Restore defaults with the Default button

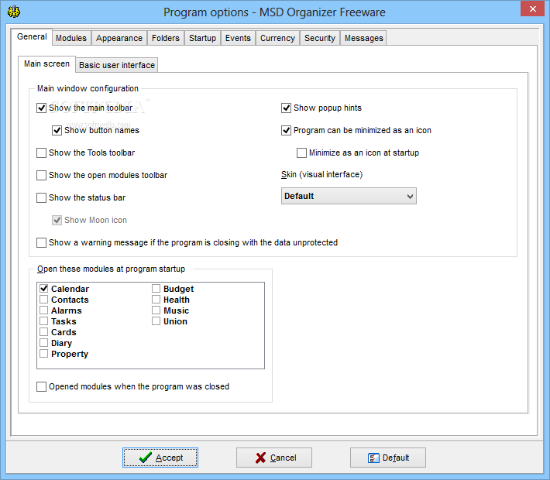click(388, 458)
